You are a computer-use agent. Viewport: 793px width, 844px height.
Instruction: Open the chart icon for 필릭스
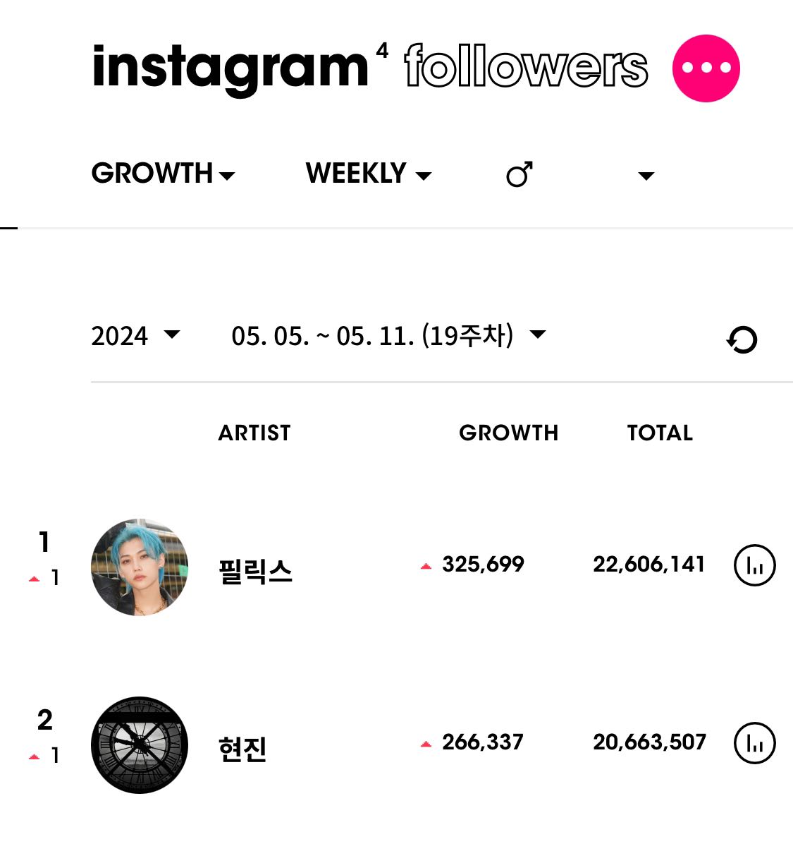[x=754, y=565]
